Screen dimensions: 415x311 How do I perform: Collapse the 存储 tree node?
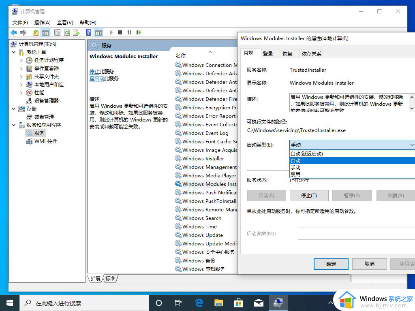[x=13, y=109]
